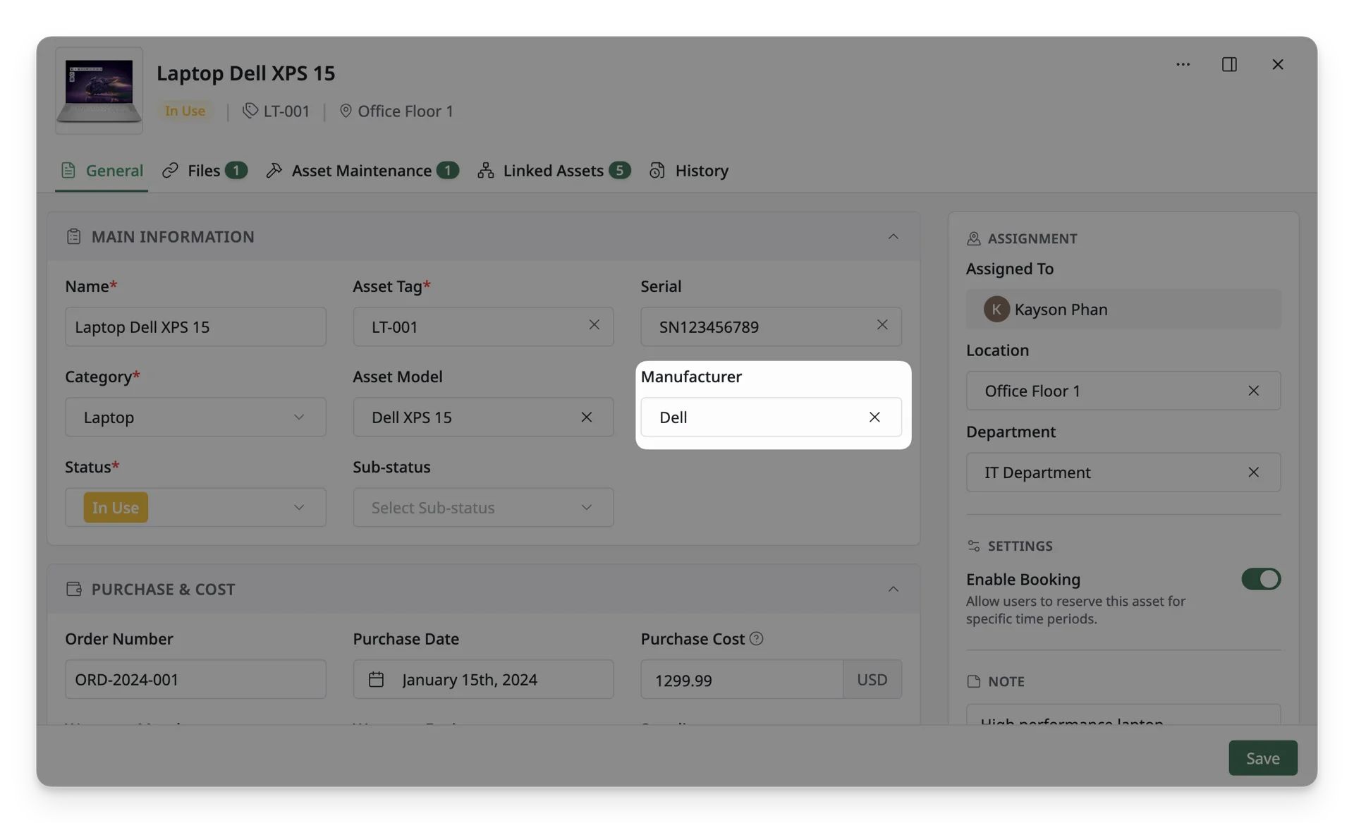
Task: Toggle the side panel layout icon
Action: 1229,64
